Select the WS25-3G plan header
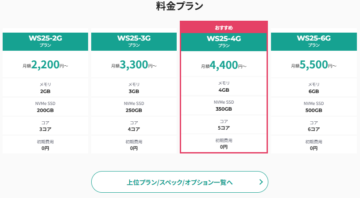The height and width of the screenshot is (198, 360). click(x=134, y=41)
